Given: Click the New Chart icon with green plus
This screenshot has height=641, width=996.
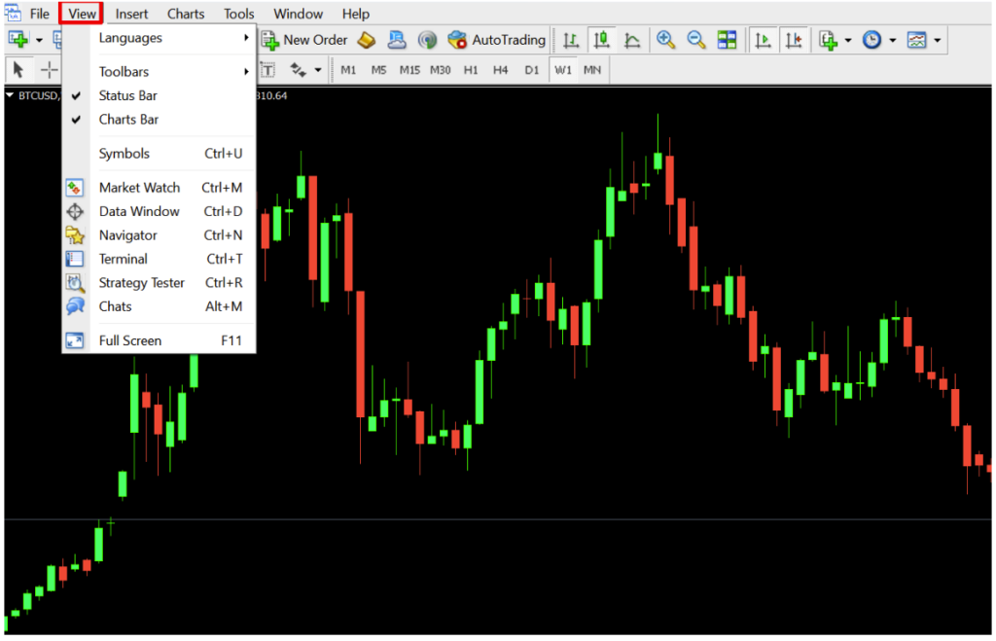Looking at the screenshot, I should [18, 39].
